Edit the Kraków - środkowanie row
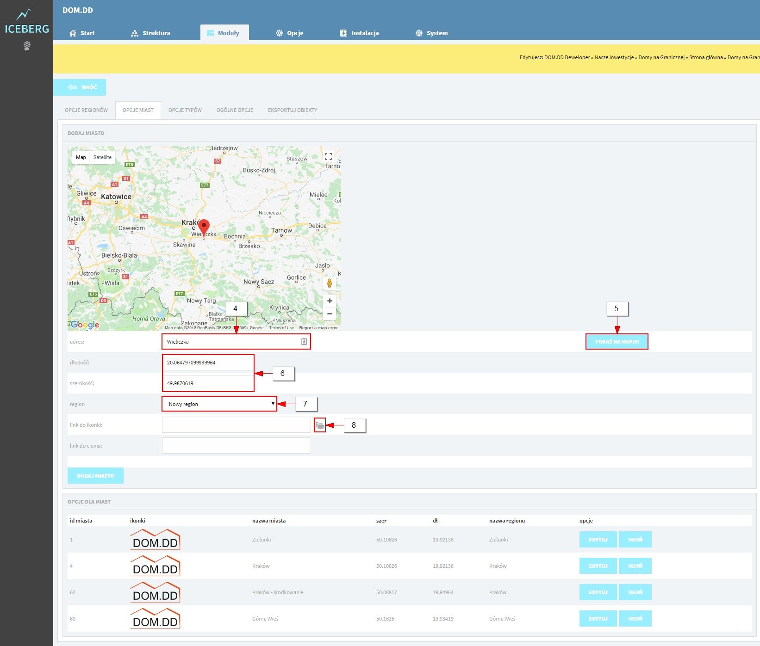The height and width of the screenshot is (646, 760). coord(598,592)
